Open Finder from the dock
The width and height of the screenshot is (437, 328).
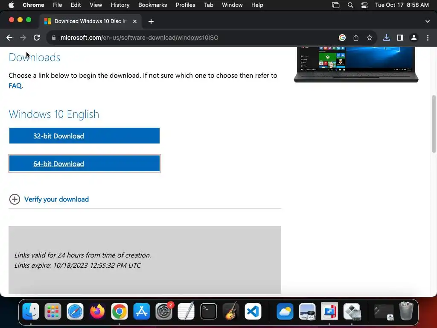click(31, 311)
